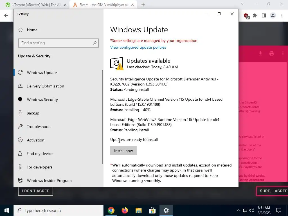
Task: Click 'Status: Installing - 40%' text
Action: tap(130, 110)
